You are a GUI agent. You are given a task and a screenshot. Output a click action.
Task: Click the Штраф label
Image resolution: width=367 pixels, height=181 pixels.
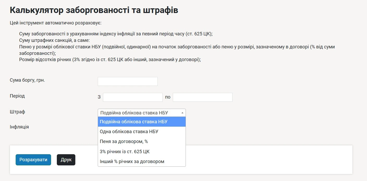(x=17, y=112)
